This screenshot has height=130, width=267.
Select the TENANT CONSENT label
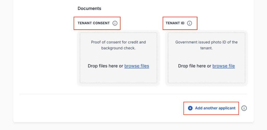click(x=94, y=23)
